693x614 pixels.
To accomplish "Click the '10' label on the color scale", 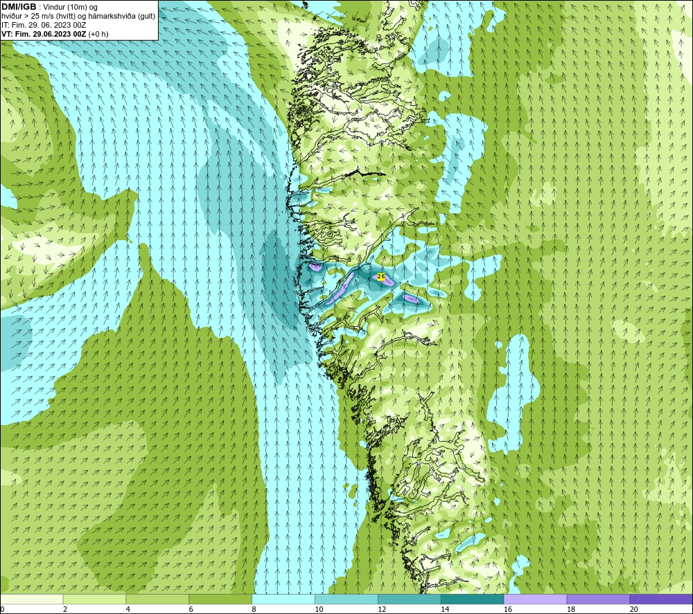I will click(x=319, y=609).
